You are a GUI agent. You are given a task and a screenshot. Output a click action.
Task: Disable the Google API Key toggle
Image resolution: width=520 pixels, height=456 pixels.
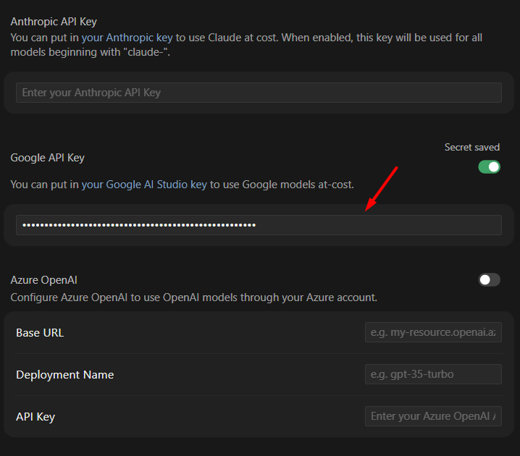[489, 166]
